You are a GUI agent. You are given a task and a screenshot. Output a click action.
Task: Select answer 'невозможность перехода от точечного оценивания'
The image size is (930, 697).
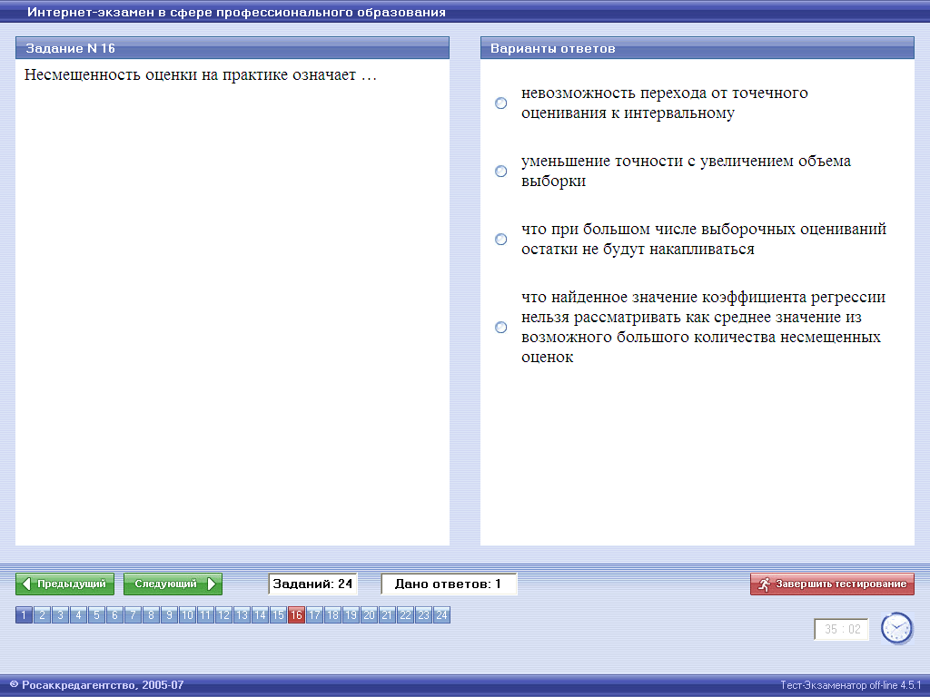click(x=501, y=103)
